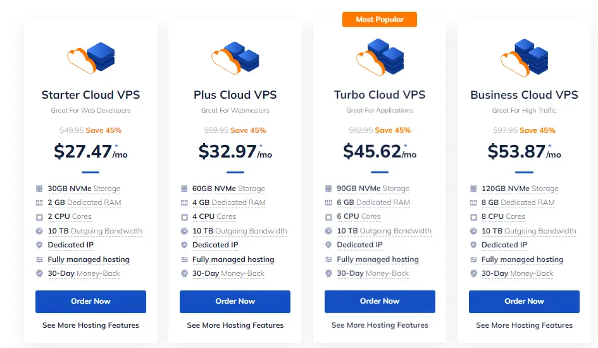Expand See More Hosting Features under Business
This screenshot has height=348, width=598.
[525, 325]
